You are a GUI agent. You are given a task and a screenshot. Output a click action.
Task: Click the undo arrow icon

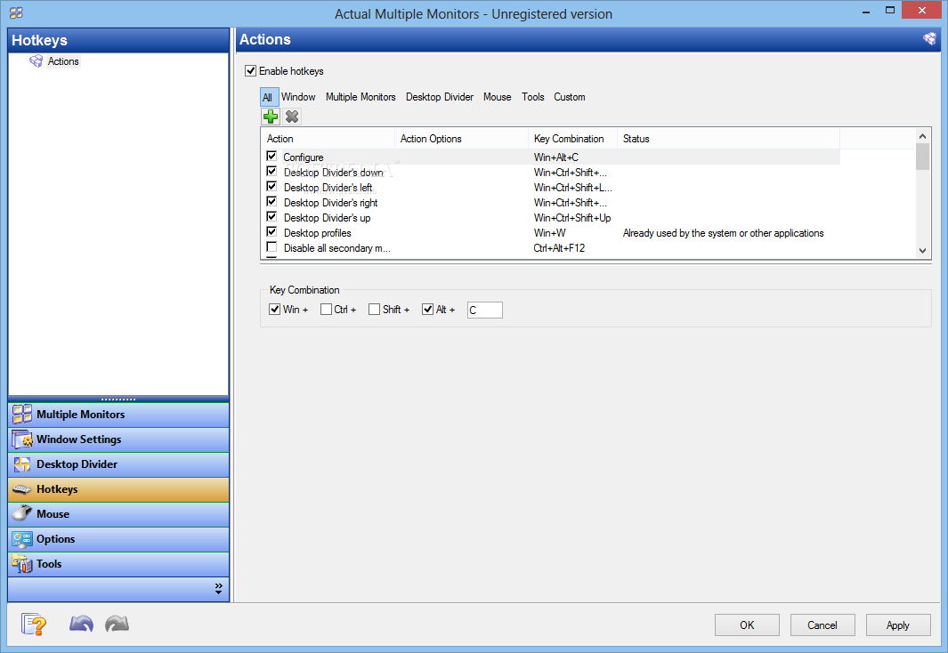[x=81, y=624]
